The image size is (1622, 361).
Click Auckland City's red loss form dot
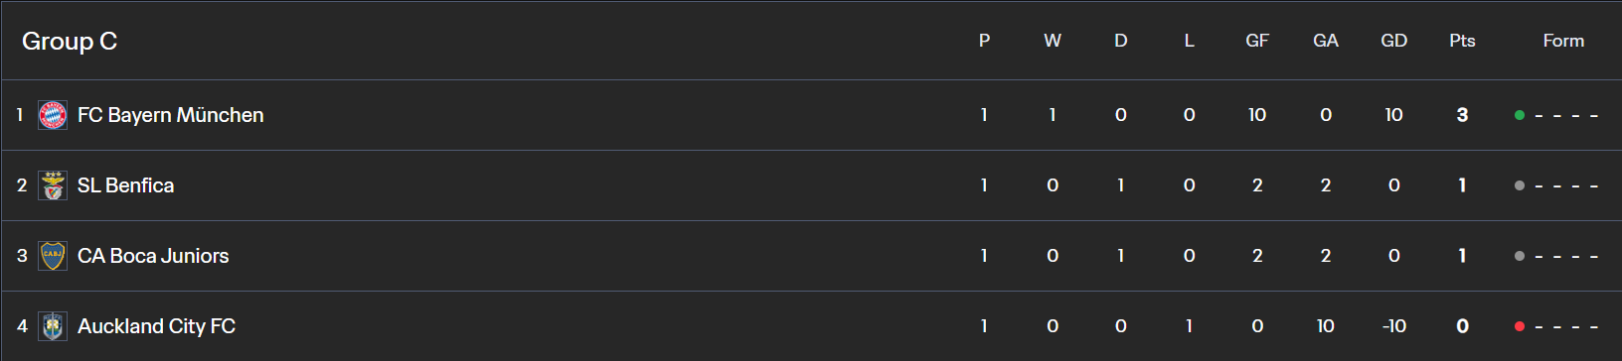[x=1519, y=326]
